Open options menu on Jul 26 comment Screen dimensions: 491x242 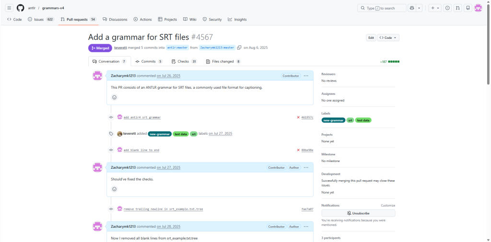[306, 76]
